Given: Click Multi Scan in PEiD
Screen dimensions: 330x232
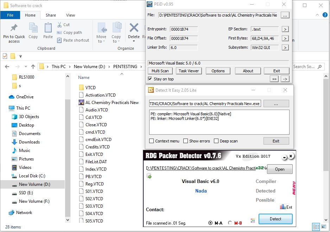Looking at the screenshot, I should click(x=160, y=71).
